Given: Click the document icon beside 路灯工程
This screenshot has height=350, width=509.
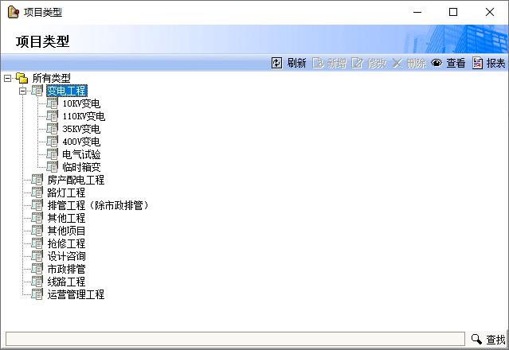Looking at the screenshot, I should 37,192.
